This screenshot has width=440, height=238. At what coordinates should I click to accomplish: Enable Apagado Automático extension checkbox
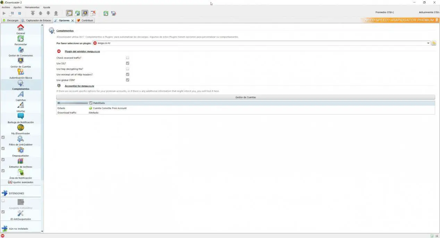point(3,201)
